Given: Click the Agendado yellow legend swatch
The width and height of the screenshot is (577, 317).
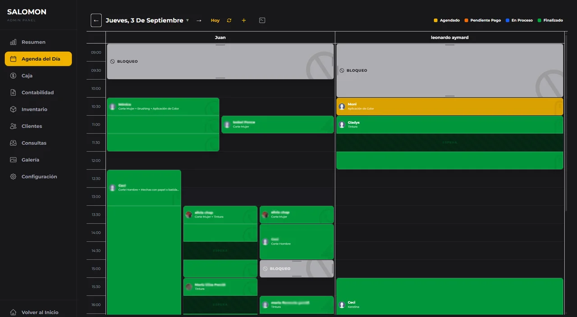Looking at the screenshot, I should pyautogui.click(x=435, y=20).
